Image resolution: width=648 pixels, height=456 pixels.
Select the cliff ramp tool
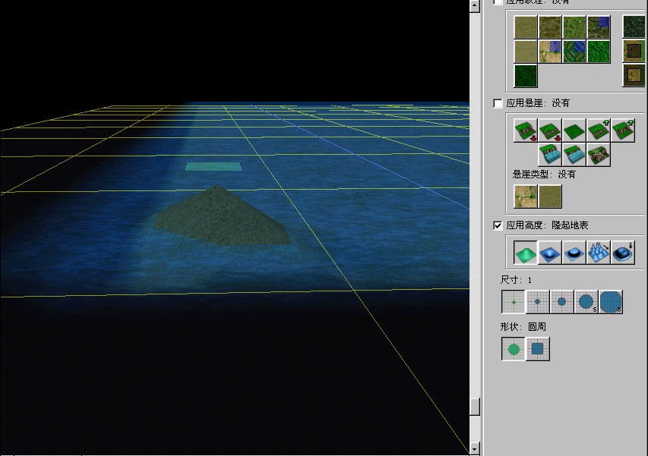tap(599, 155)
